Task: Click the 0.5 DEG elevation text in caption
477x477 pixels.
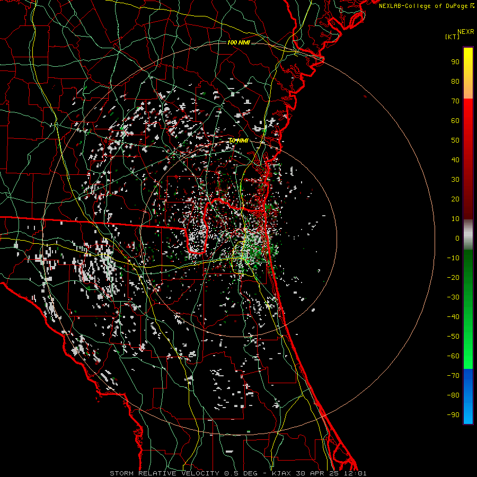Action: (x=241, y=473)
